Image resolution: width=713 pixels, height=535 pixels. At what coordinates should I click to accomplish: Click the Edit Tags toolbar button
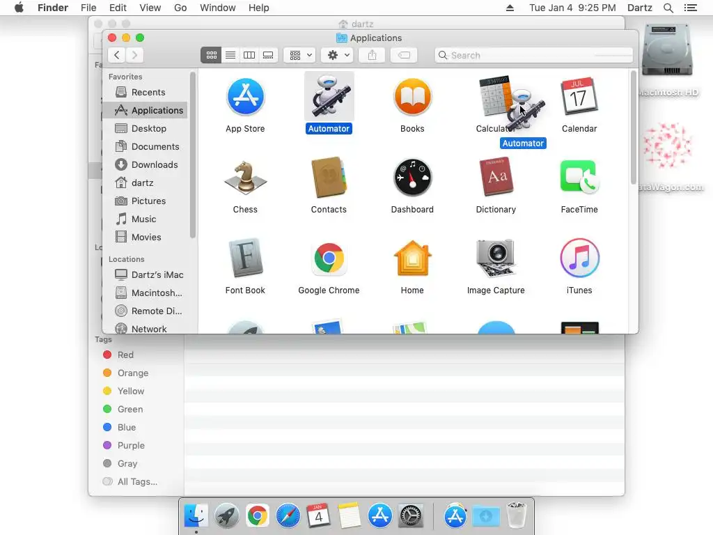coord(404,55)
